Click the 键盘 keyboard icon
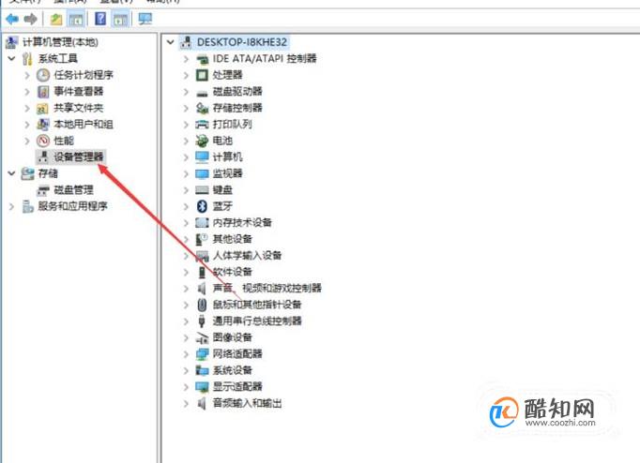The image size is (640, 463). (202, 190)
